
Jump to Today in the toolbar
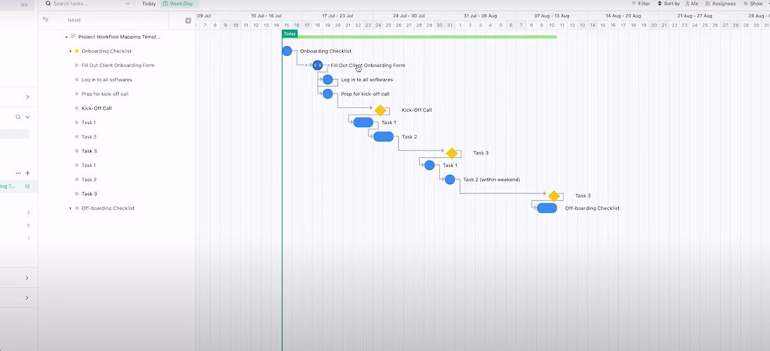(149, 3)
